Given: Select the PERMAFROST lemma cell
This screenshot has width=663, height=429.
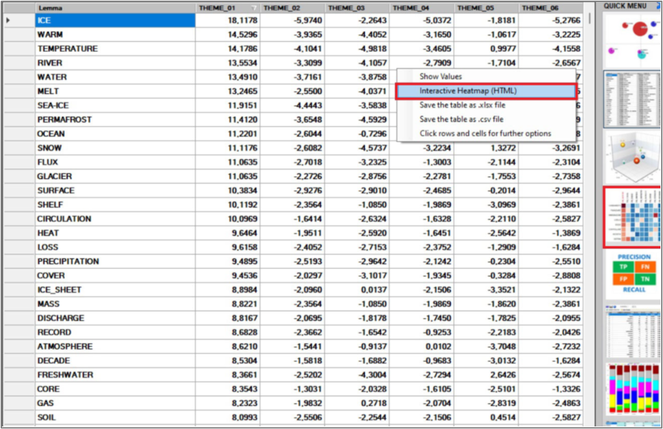Looking at the screenshot, I should (115, 120).
